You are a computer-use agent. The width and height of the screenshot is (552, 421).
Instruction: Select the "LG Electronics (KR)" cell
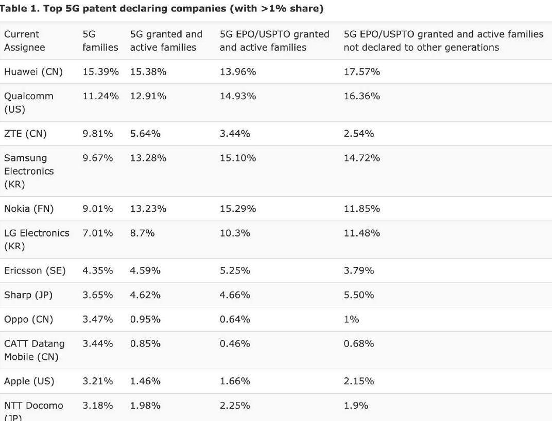click(37, 239)
